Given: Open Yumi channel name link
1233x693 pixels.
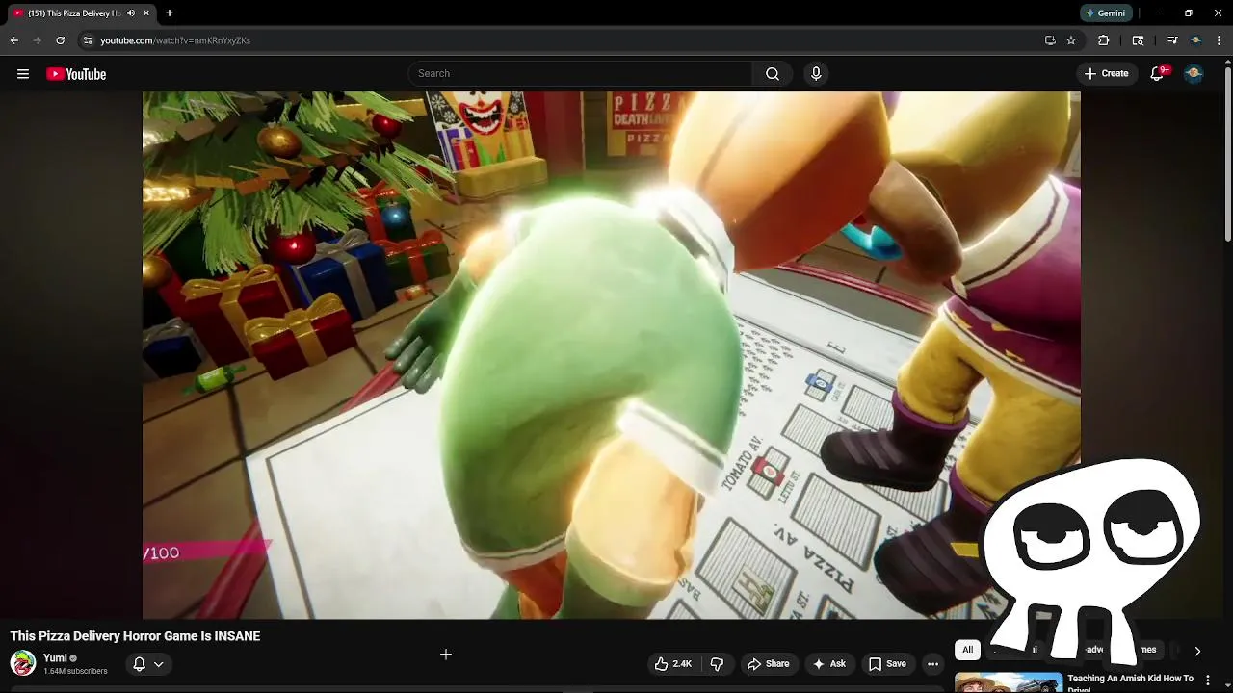Looking at the screenshot, I should [x=55, y=658].
